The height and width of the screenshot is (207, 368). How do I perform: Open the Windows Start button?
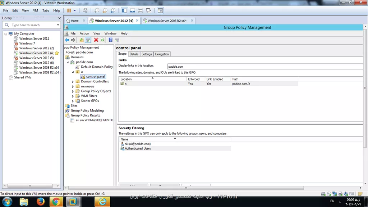7,202
